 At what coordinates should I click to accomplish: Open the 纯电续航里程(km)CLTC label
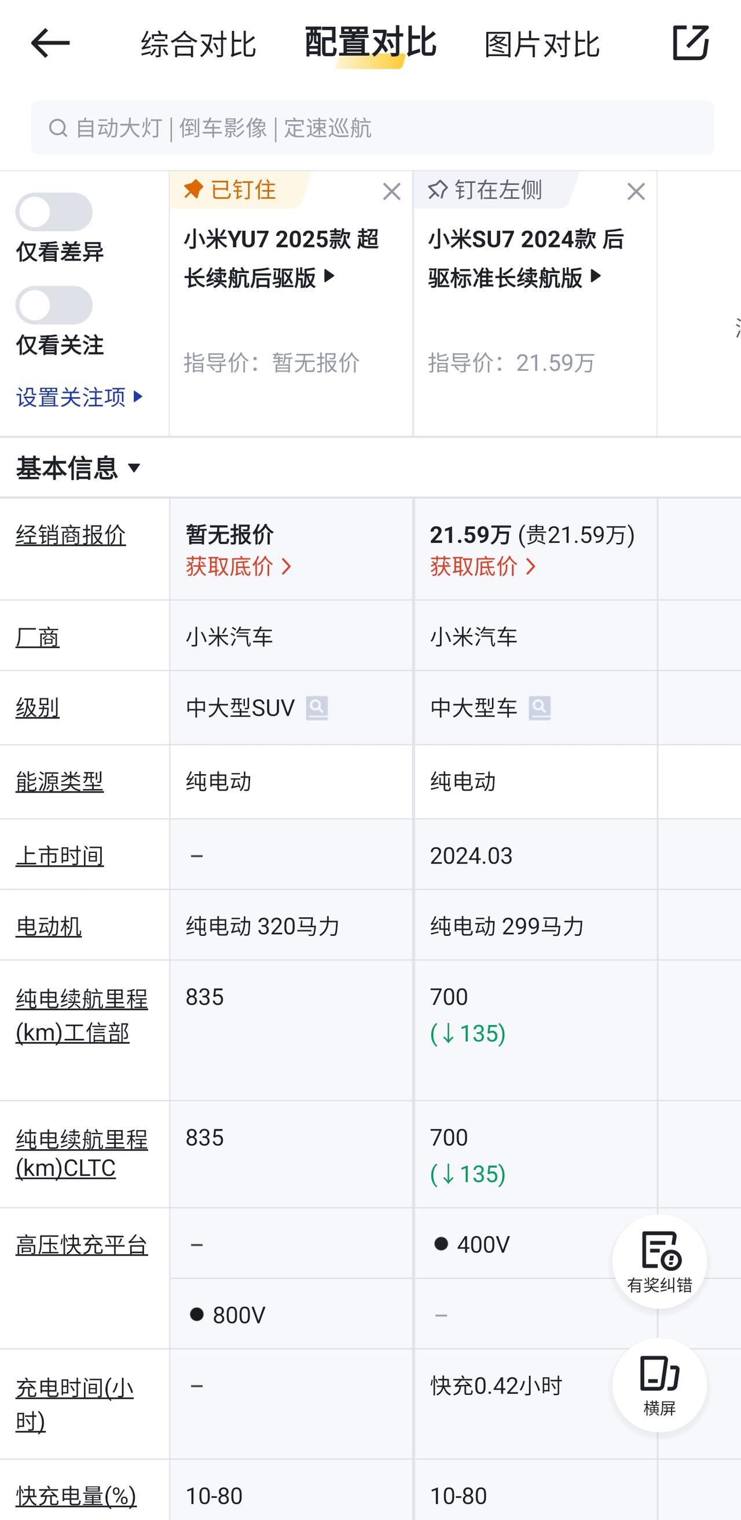[x=82, y=1154]
